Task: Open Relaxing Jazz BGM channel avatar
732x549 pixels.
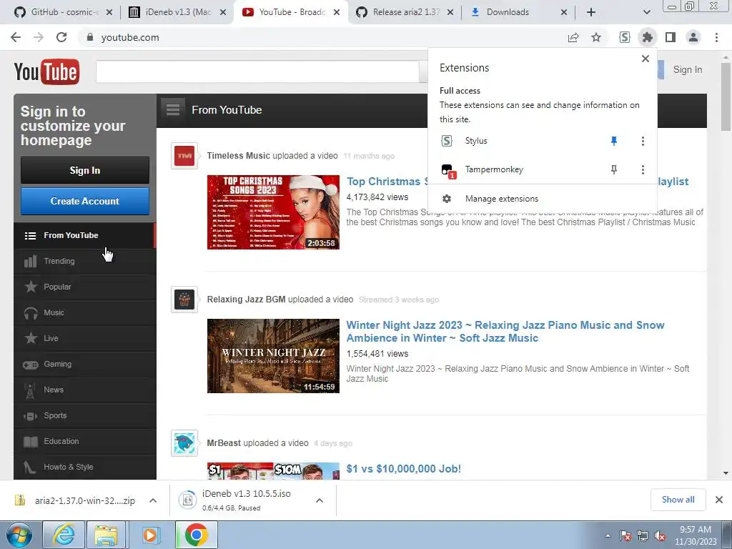Action: tap(184, 300)
